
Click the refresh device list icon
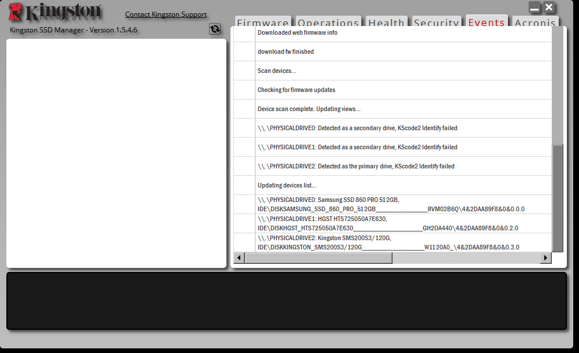point(215,29)
